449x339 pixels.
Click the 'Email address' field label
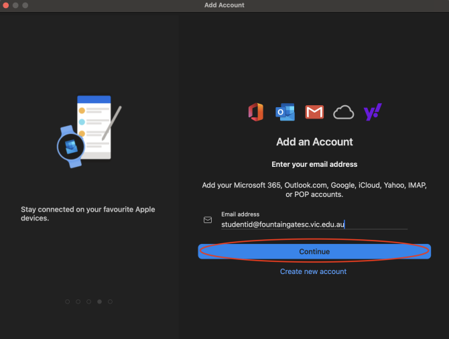pyautogui.click(x=241, y=214)
